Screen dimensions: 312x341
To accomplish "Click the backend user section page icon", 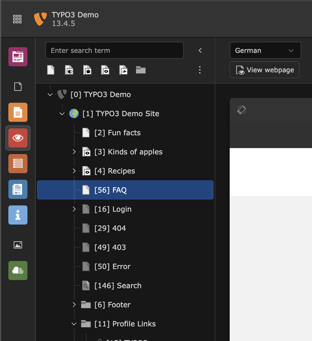I will pyautogui.click(x=69, y=70).
